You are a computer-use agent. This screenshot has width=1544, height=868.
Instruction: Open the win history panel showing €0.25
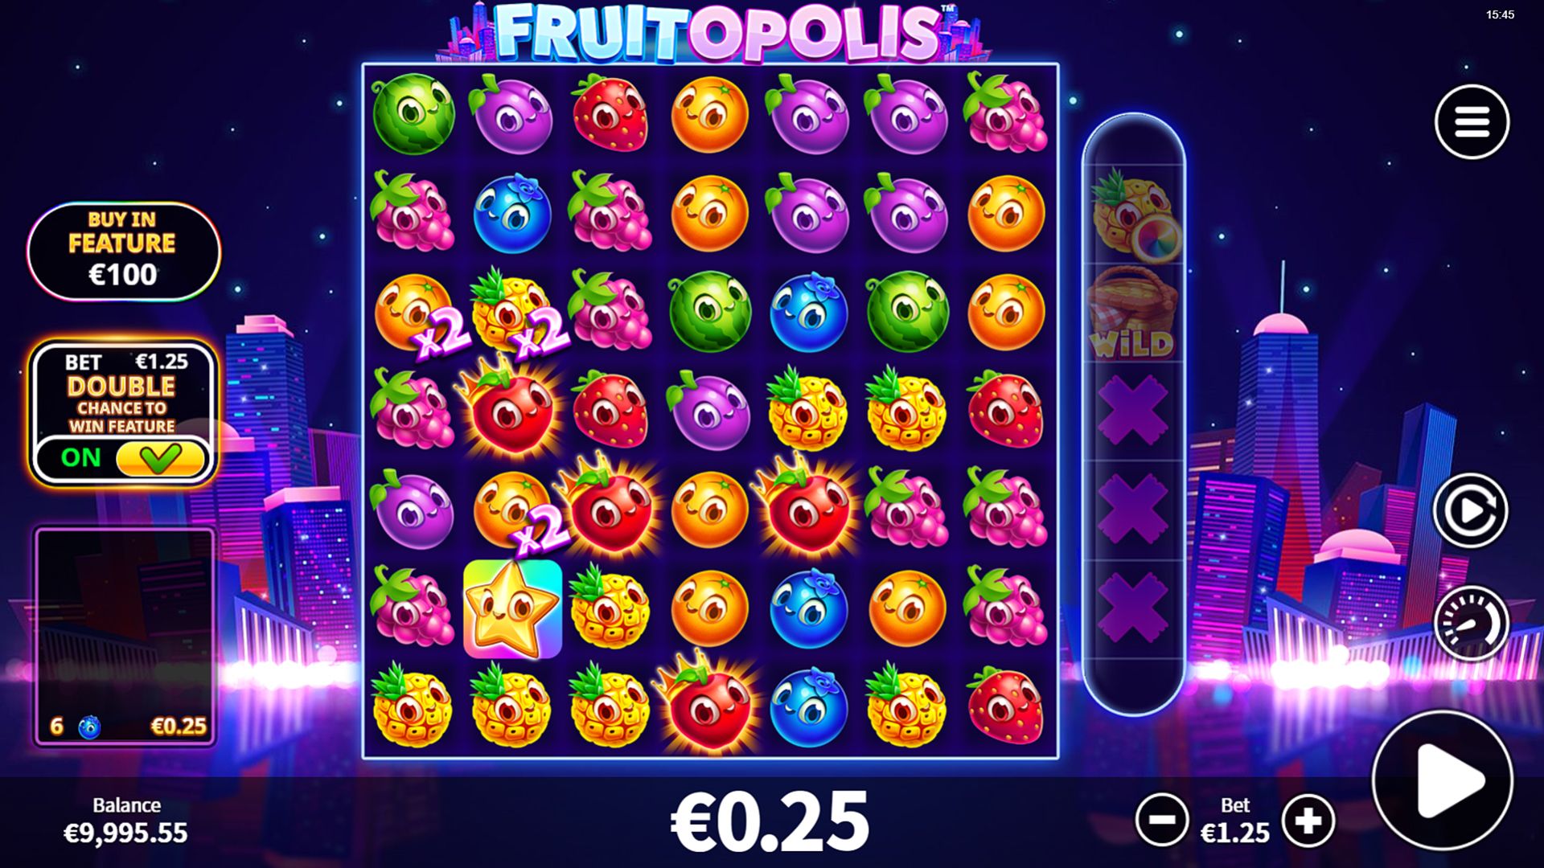pos(125,637)
